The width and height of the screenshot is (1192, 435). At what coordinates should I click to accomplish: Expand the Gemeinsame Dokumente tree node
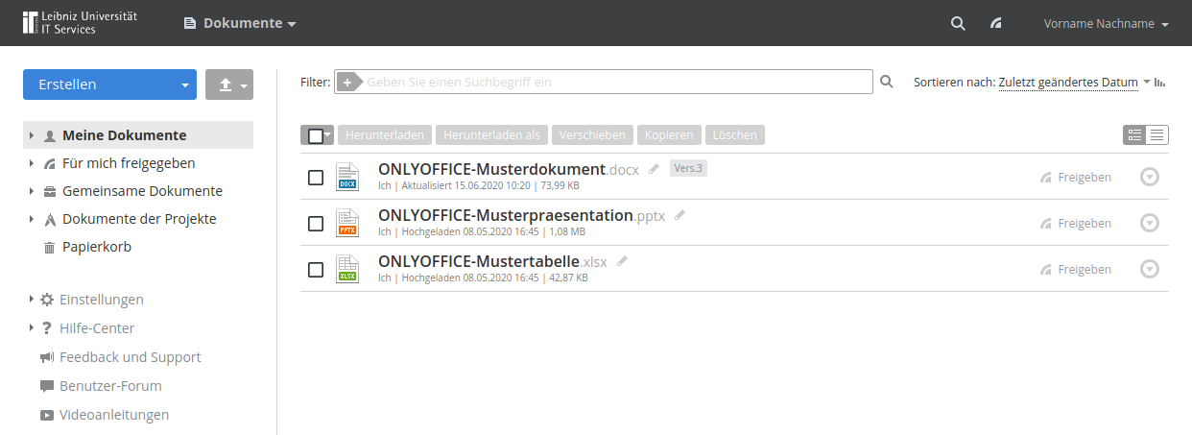point(32,191)
